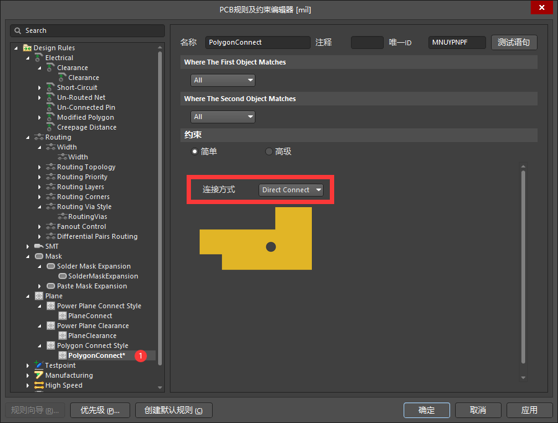Click the 创建默认规则 button
Image resolution: width=558 pixels, height=423 pixels.
point(174,410)
